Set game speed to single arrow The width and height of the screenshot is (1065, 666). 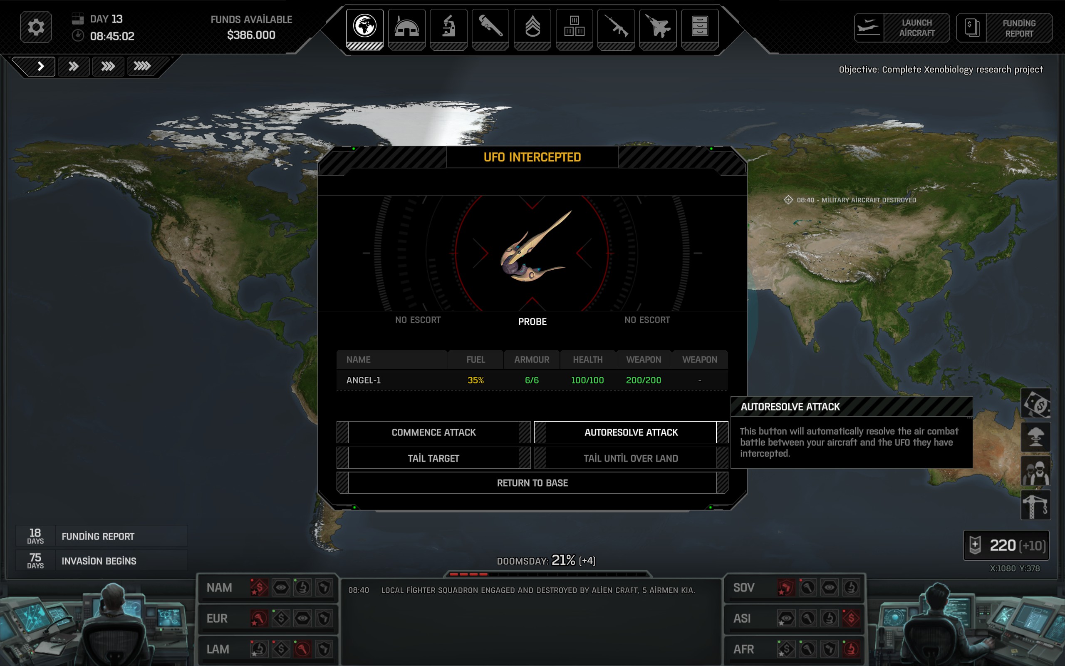(40, 67)
